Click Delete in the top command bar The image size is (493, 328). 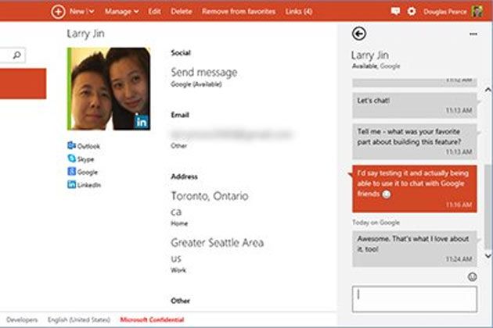click(x=181, y=12)
